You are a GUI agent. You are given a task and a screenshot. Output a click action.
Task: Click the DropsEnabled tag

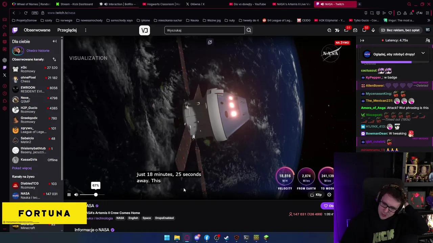pyautogui.click(x=164, y=218)
